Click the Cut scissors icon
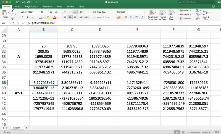Screen dimensions: 221x134 pyautogui.click(x=13, y=11)
